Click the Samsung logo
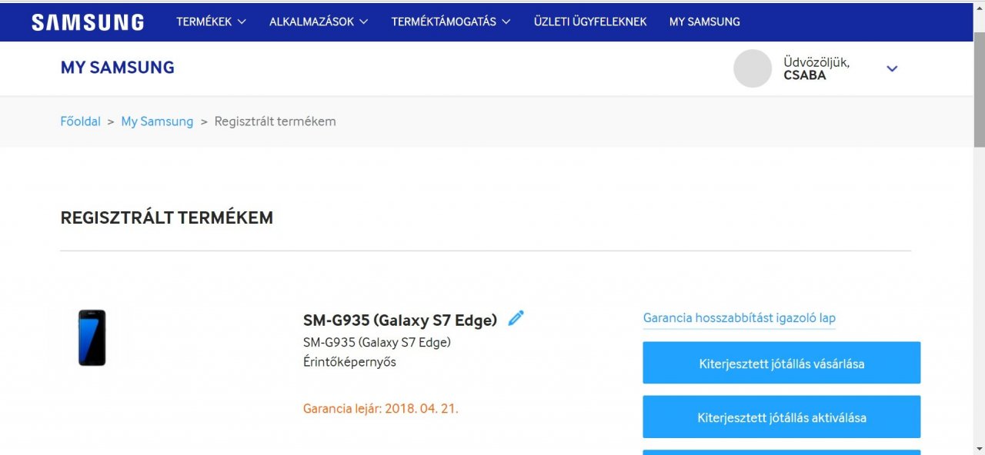This screenshot has width=985, height=455. pyautogui.click(x=88, y=22)
